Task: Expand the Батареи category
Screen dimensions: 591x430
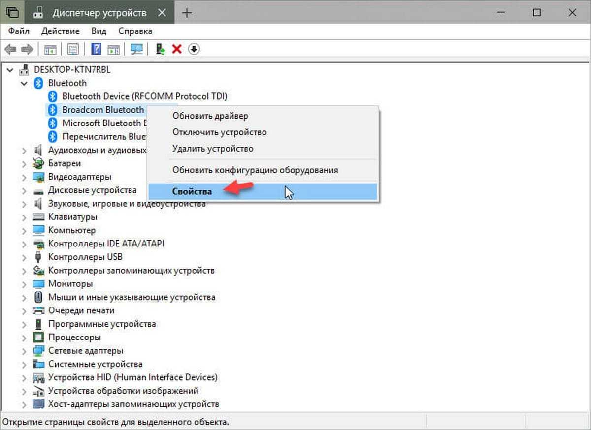Action: tap(24, 163)
